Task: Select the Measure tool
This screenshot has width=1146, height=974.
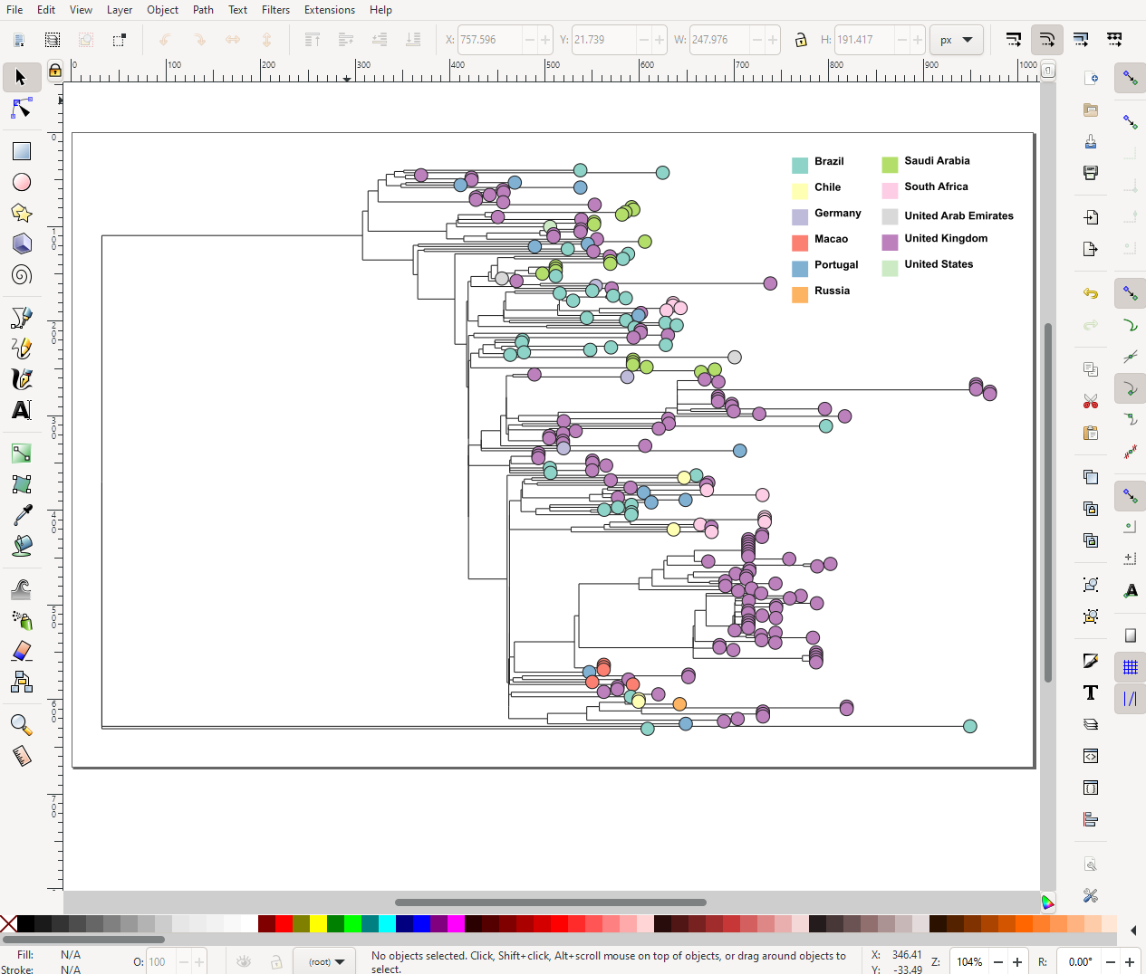Action: [21, 756]
